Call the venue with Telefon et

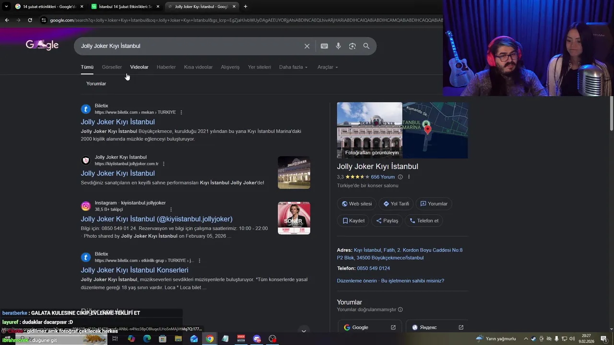(x=424, y=220)
